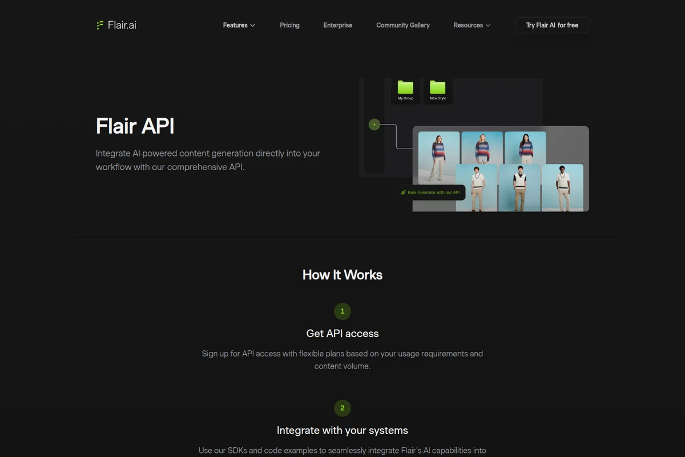Open the Pricing menu item
685x457 pixels.
click(x=289, y=25)
